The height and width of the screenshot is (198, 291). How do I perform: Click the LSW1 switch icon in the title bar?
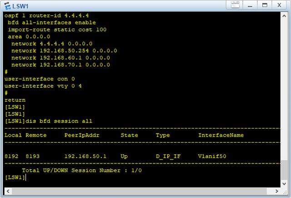coord(7,6)
